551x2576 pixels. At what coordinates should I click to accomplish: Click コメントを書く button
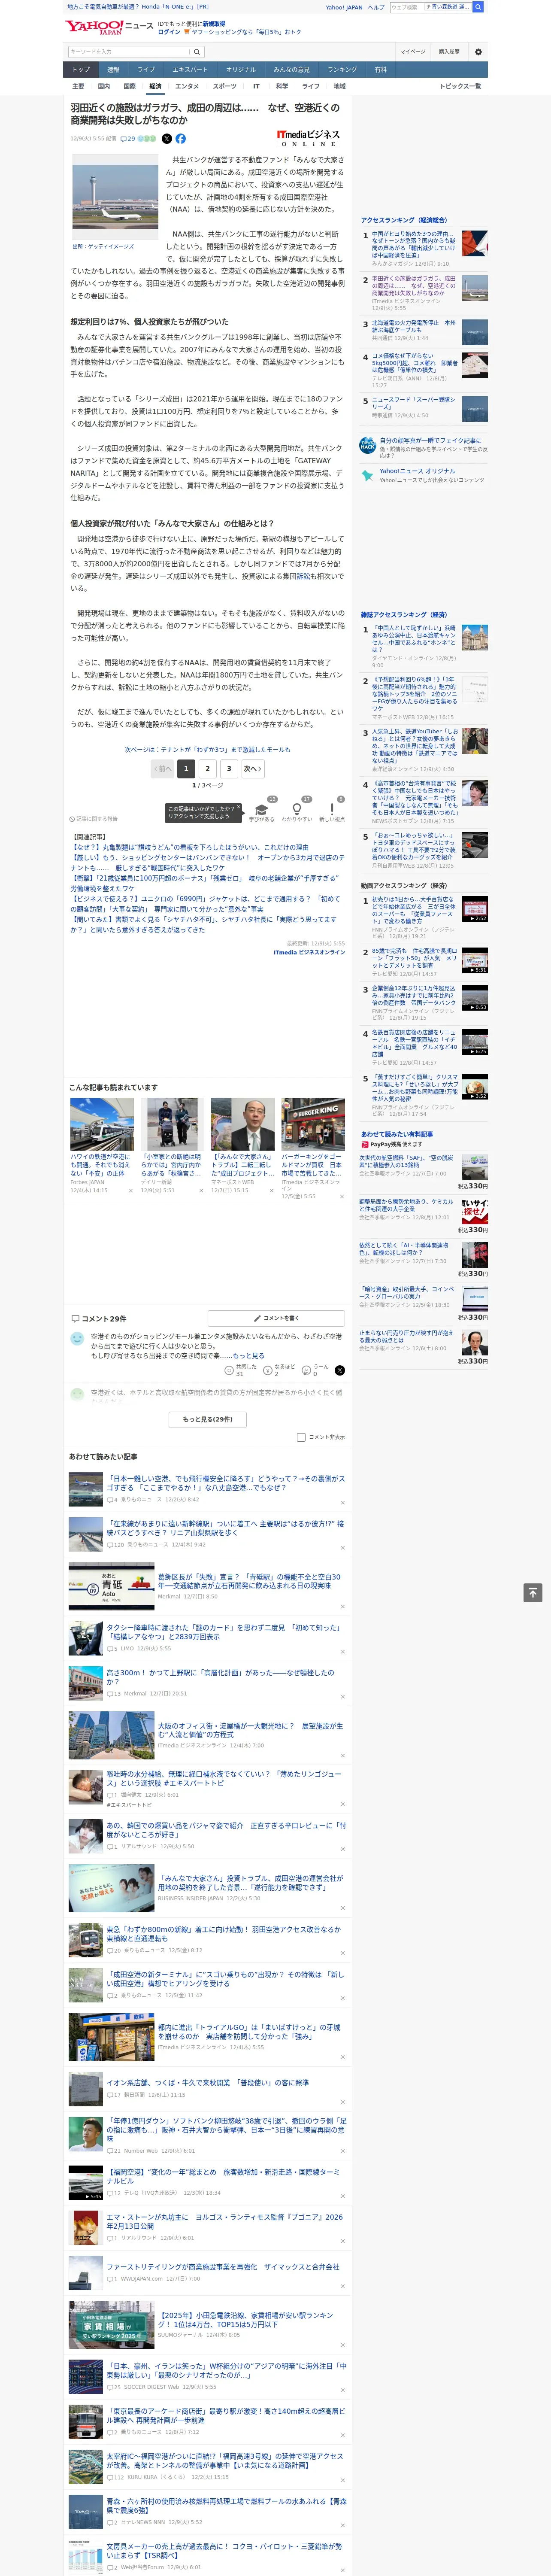point(276,1319)
